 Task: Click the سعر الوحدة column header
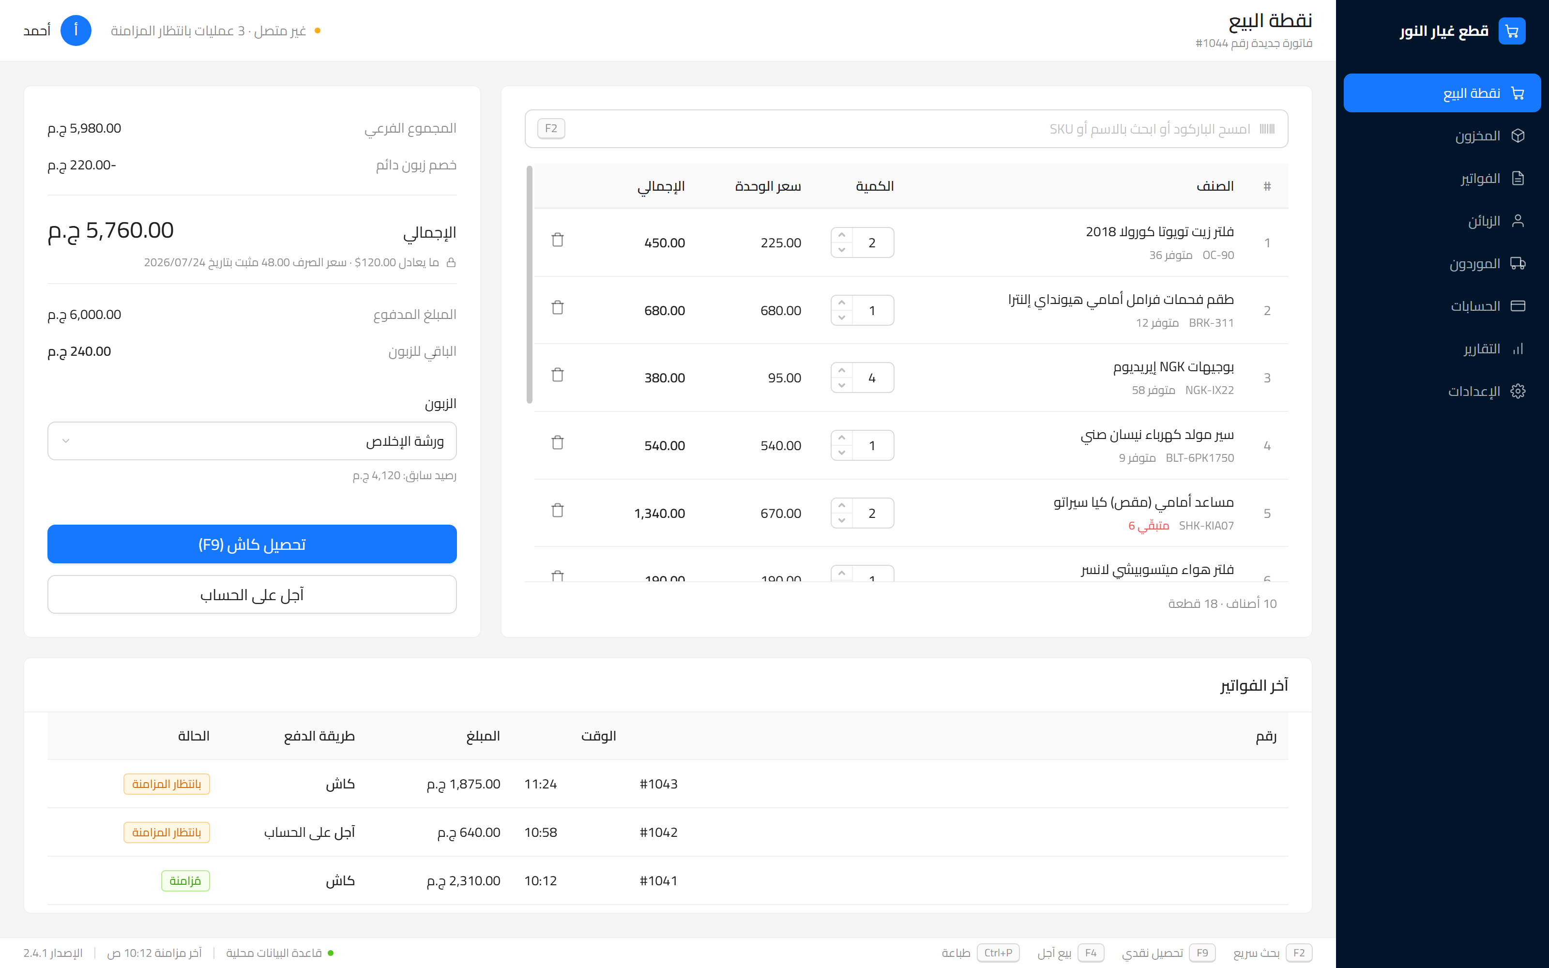coord(768,186)
